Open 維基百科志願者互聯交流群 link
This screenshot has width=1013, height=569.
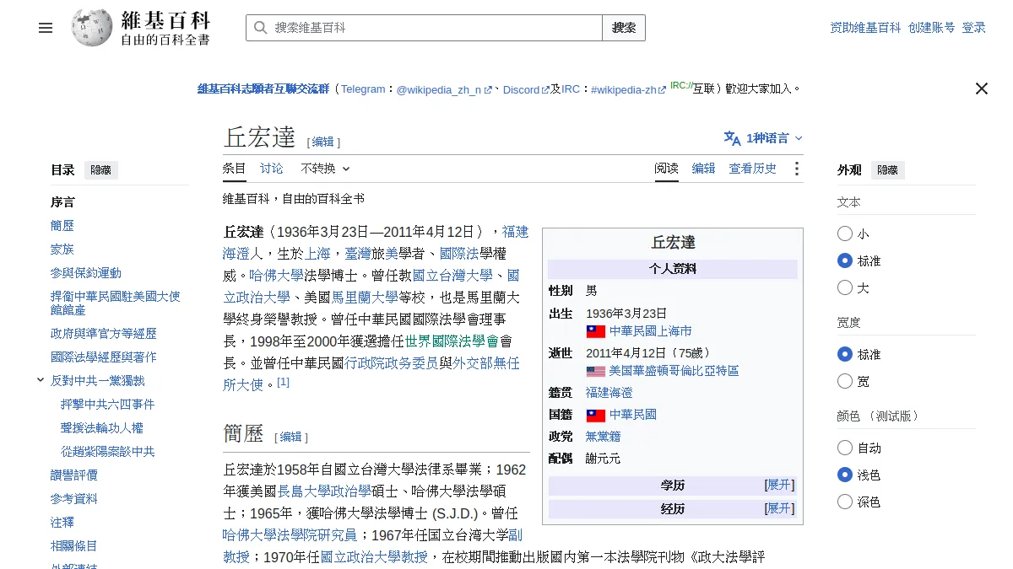(263, 89)
